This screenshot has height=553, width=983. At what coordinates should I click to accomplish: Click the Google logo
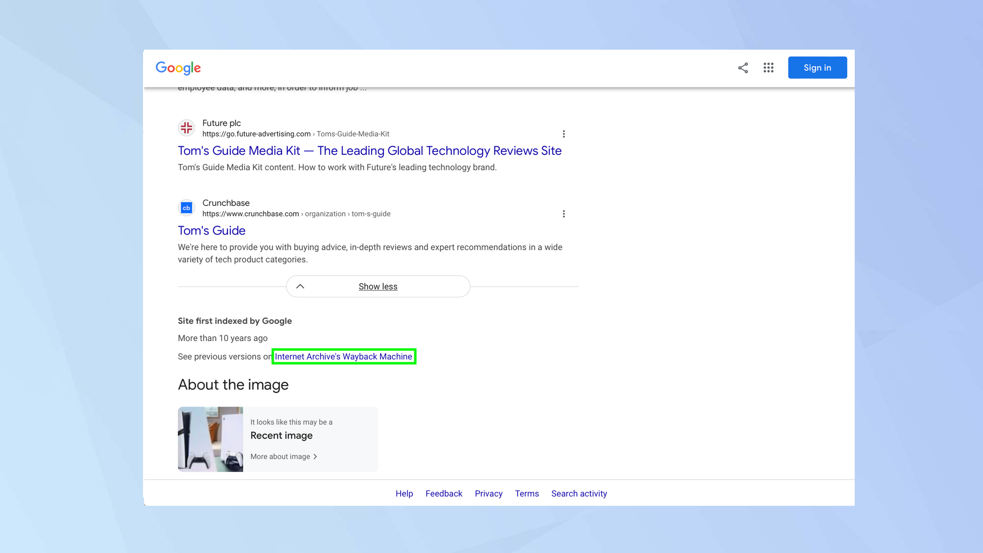click(178, 68)
